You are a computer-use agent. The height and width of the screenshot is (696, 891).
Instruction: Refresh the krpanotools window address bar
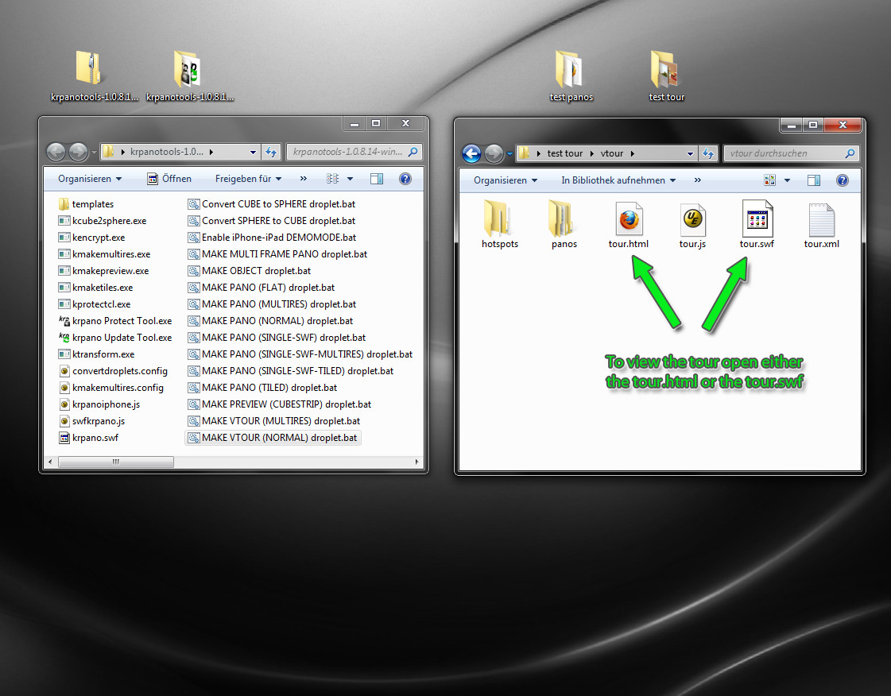click(x=271, y=152)
